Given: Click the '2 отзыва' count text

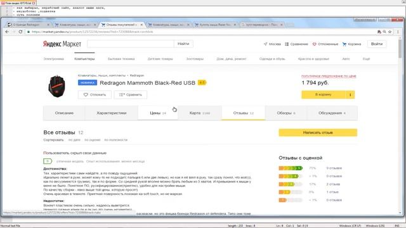Looking at the screenshot, I should [333, 184].
